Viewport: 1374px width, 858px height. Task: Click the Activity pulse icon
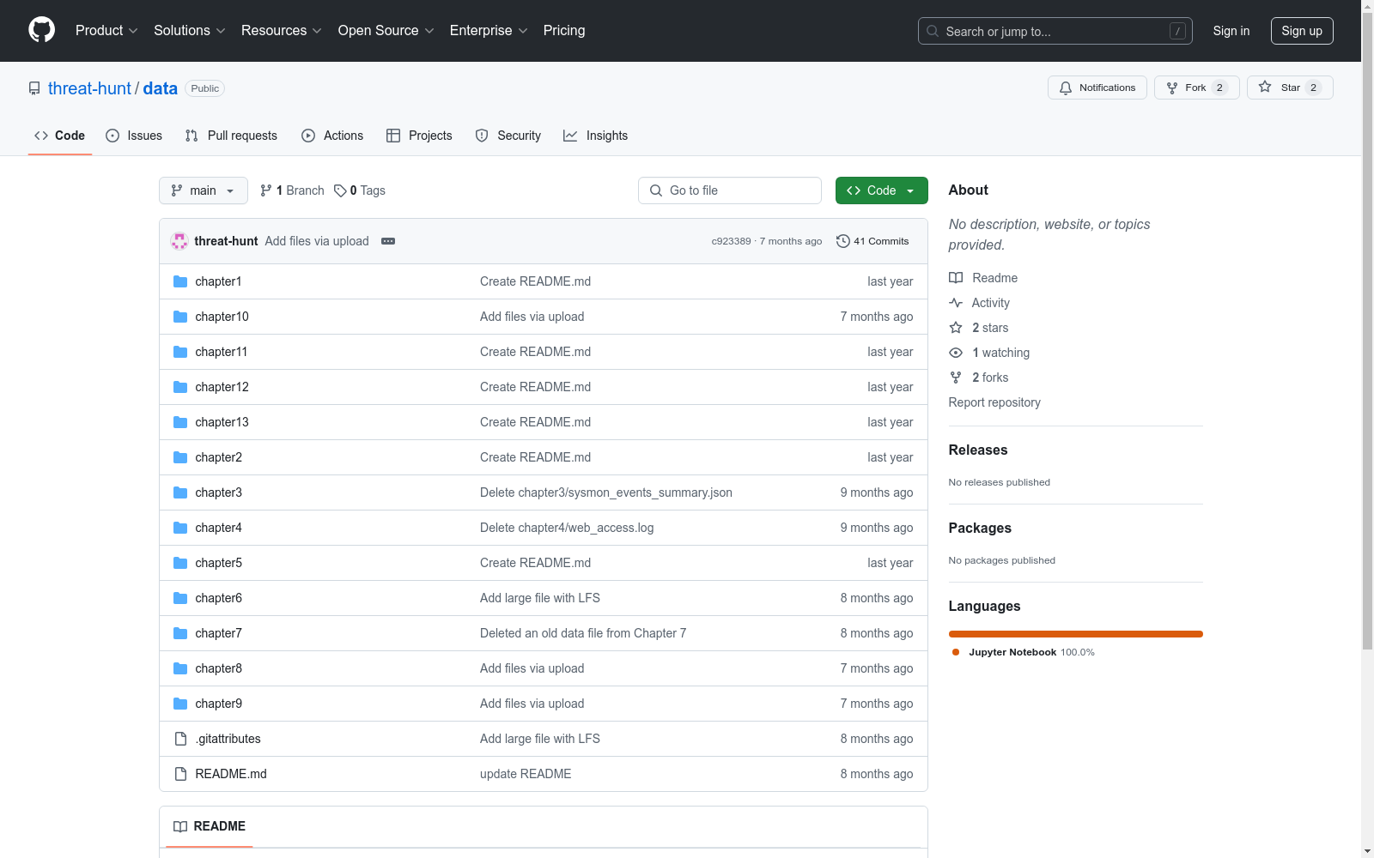click(x=956, y=303)
